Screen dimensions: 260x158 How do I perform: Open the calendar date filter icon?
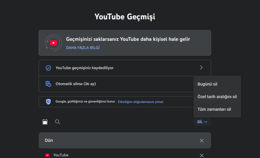pyautogui.click(x=45, y=122)
